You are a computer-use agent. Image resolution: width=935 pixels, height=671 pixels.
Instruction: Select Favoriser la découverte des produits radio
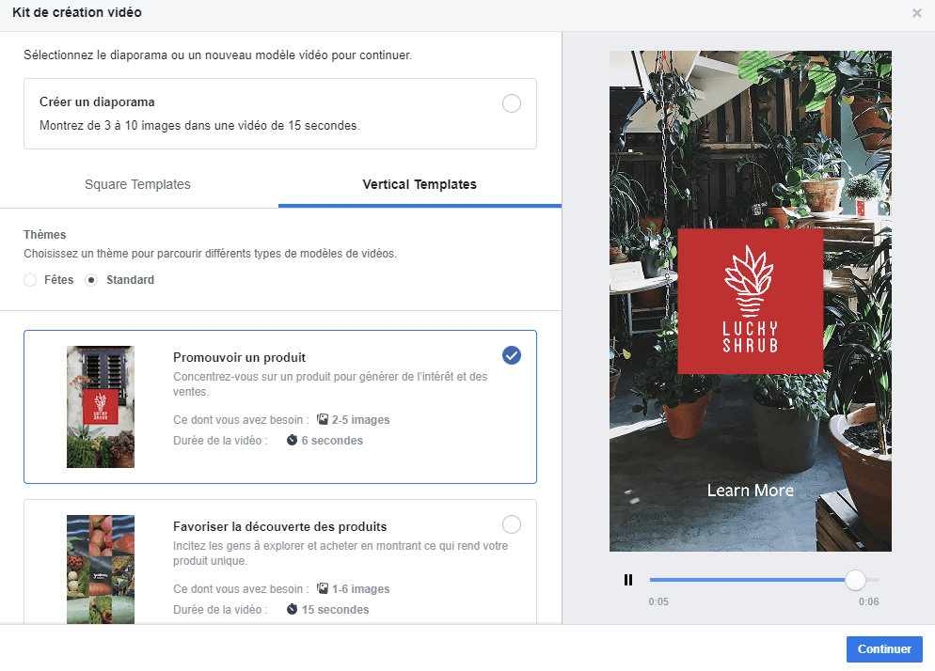coord(511,524)
